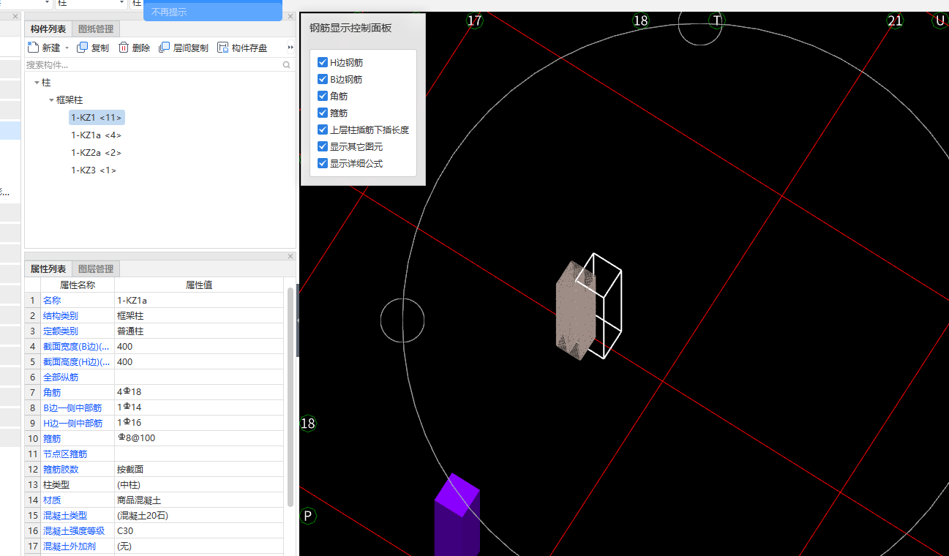This screenshot has height=556, width=949.
Task: Edit the 截面宽度 value 400
Action: [x=199, y=347]
